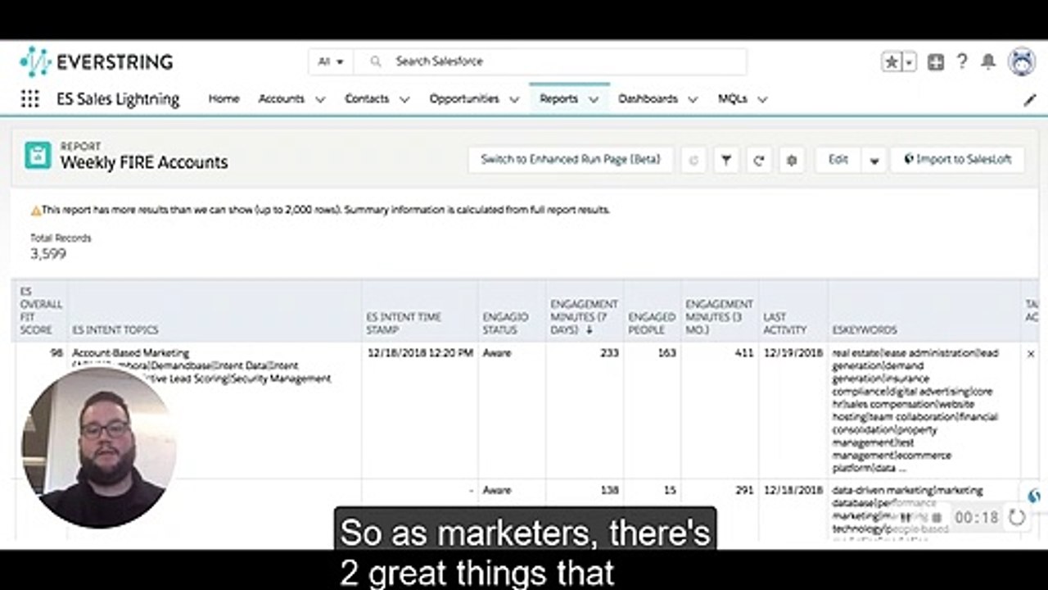Open the report settings gear icon

[792, 160]
